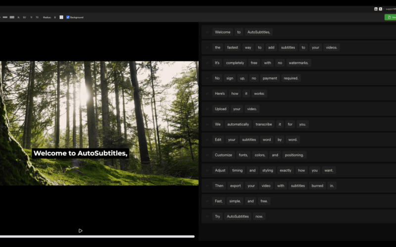Select the word 'payment' in transcript
The image size is (396, 247).
tap(270, 78)
